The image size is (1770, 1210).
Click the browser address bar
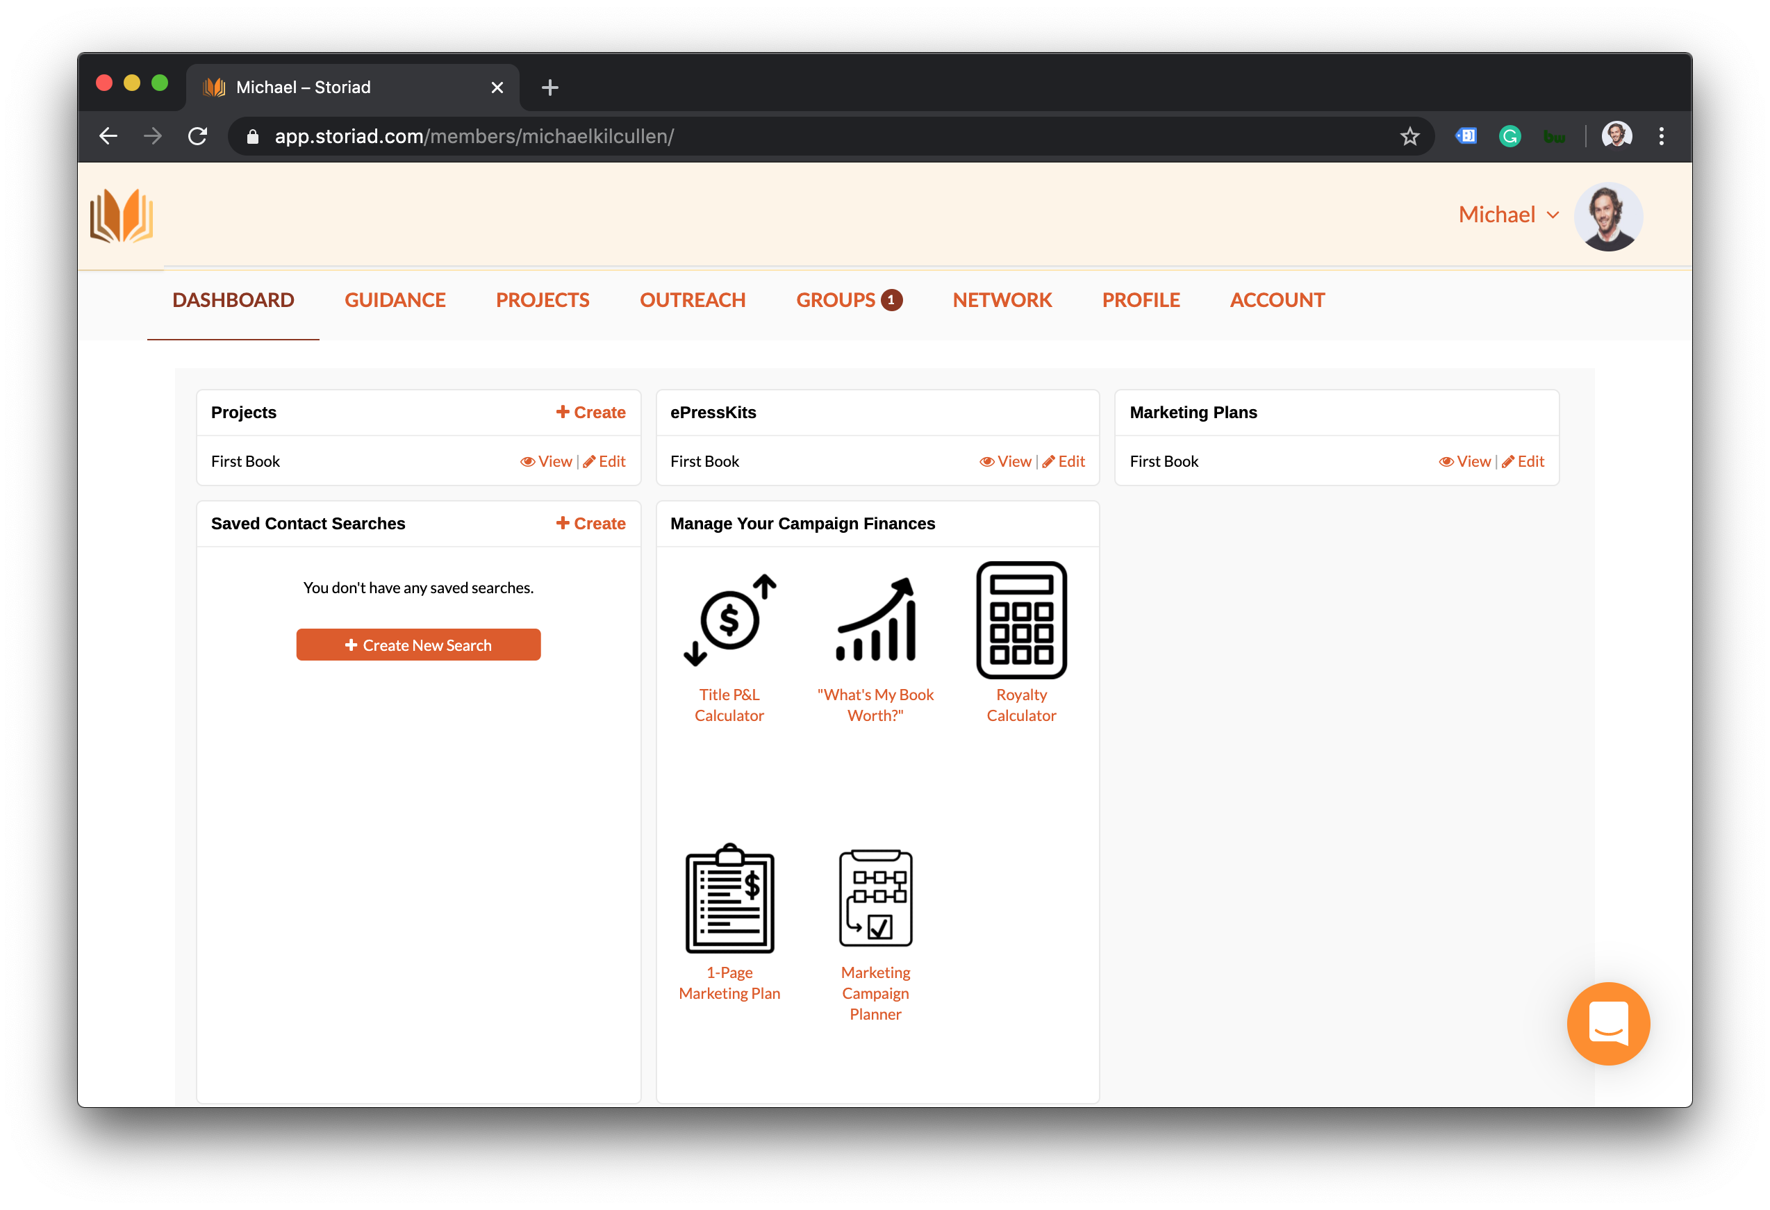point(761,136)
